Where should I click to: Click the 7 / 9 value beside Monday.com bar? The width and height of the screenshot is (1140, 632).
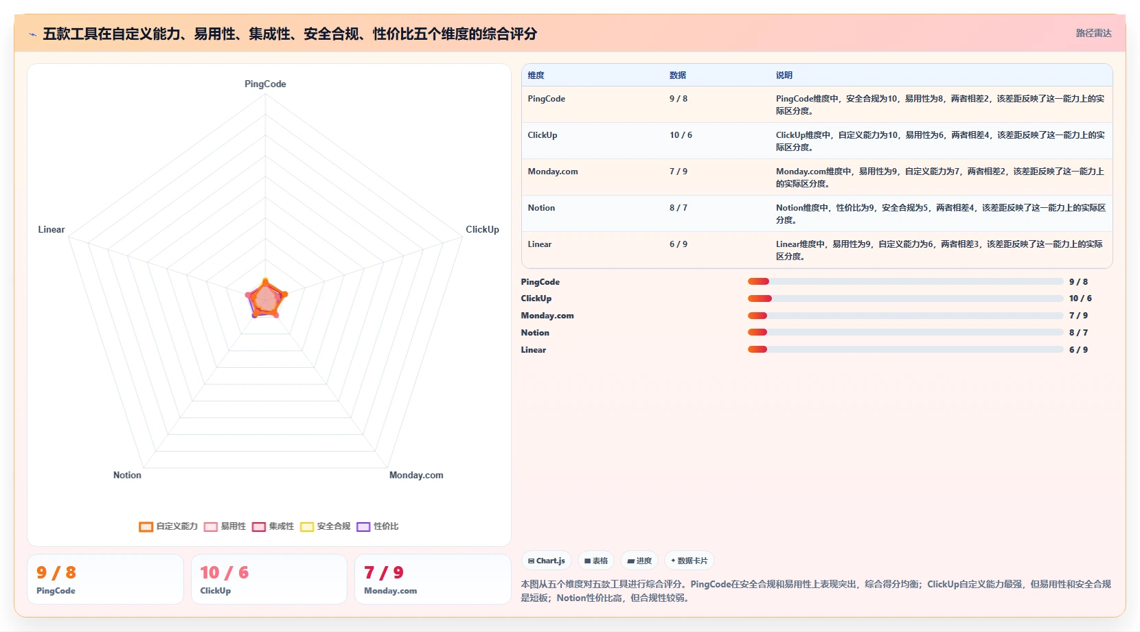tap(1078, 316)
